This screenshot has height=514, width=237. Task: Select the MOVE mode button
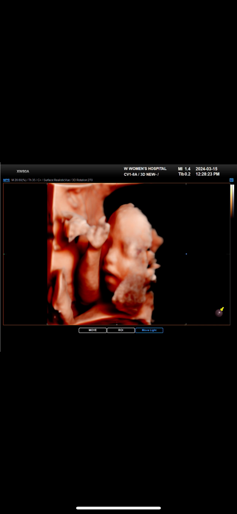click(x=92, y=330)
